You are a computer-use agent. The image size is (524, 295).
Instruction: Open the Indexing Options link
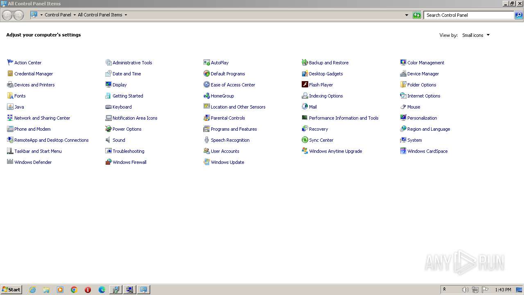tap(326, 96)
